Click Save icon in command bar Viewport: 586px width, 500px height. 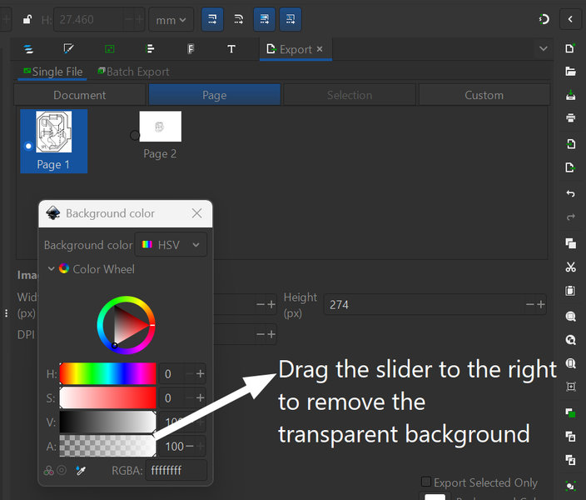point(570,95)
